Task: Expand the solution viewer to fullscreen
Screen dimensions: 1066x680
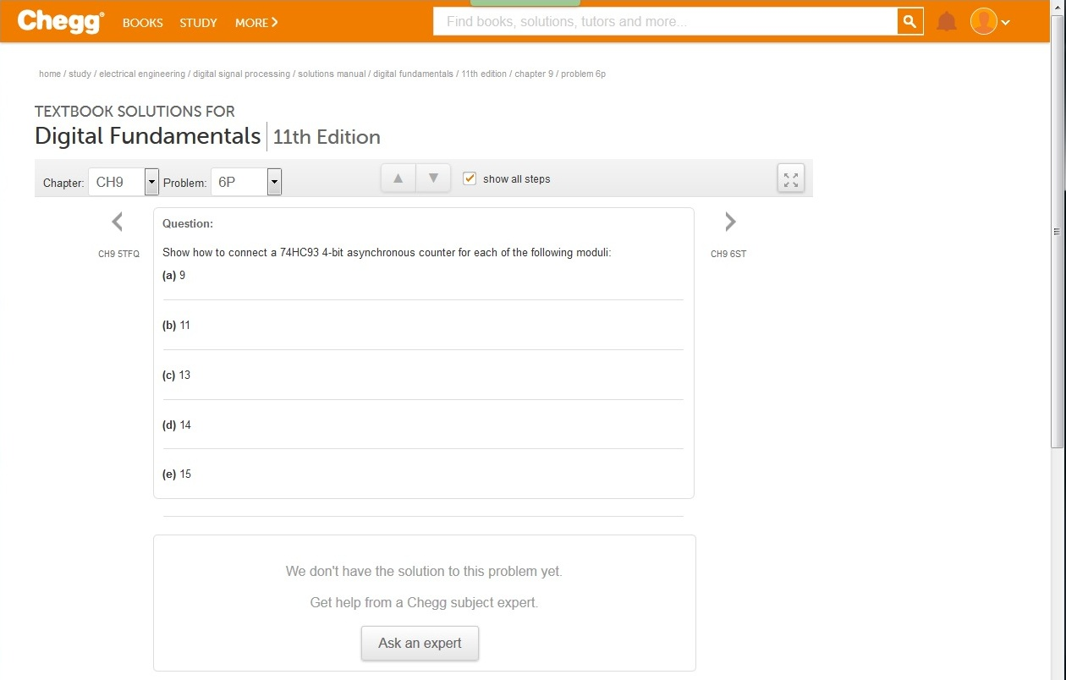Action: [x=790, y=178]
